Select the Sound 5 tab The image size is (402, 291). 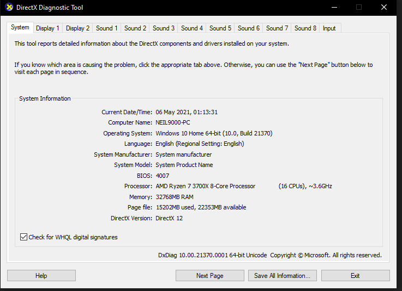[220, 28]
